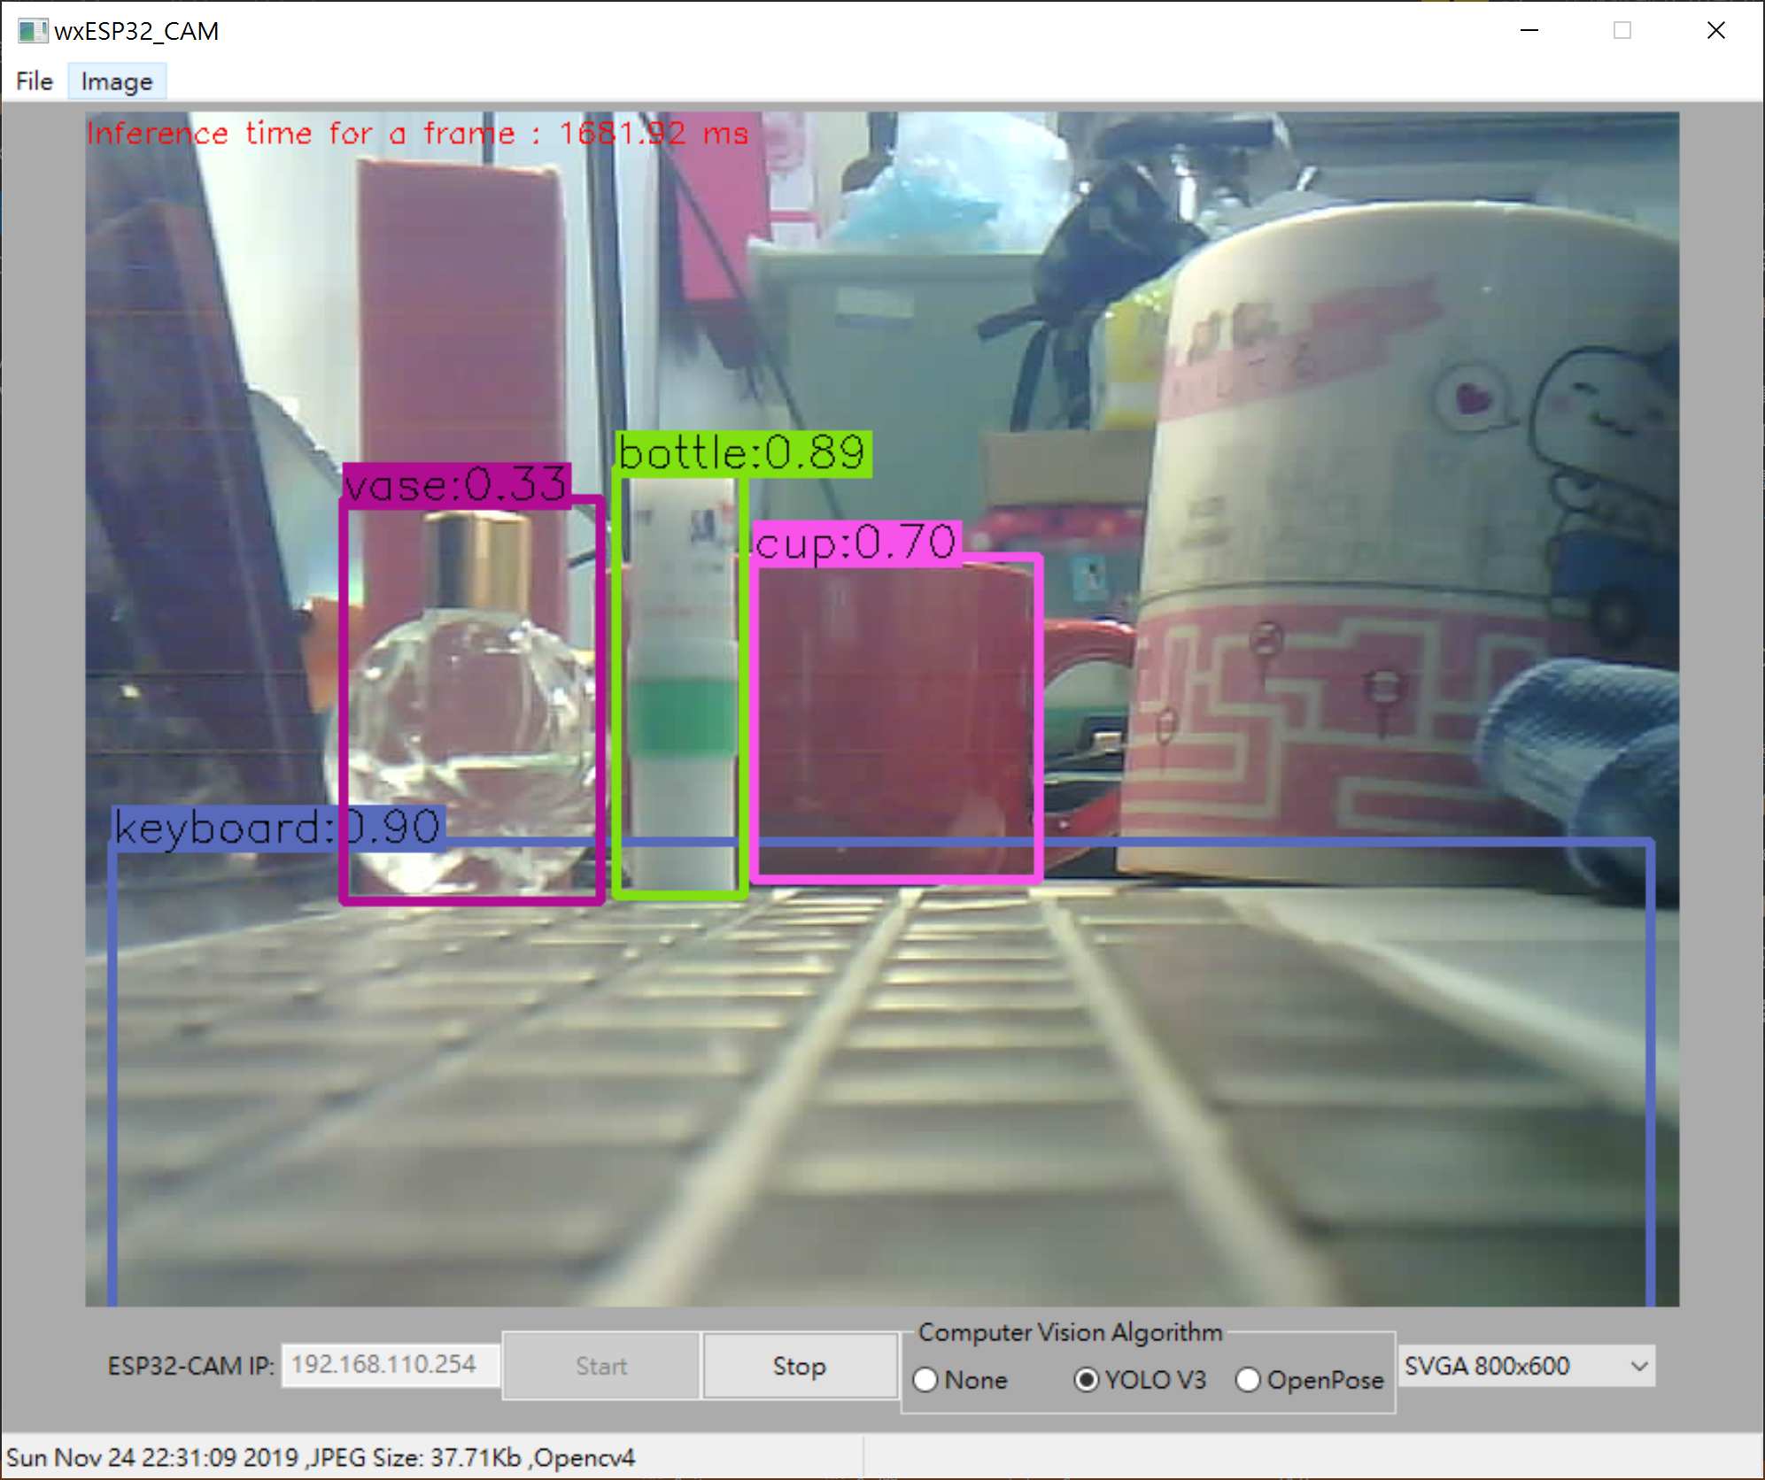Click the wxESP32_CAM app icon in title bar
This screenshot has height=1480, width=1765.
click(x=32, y=31)
